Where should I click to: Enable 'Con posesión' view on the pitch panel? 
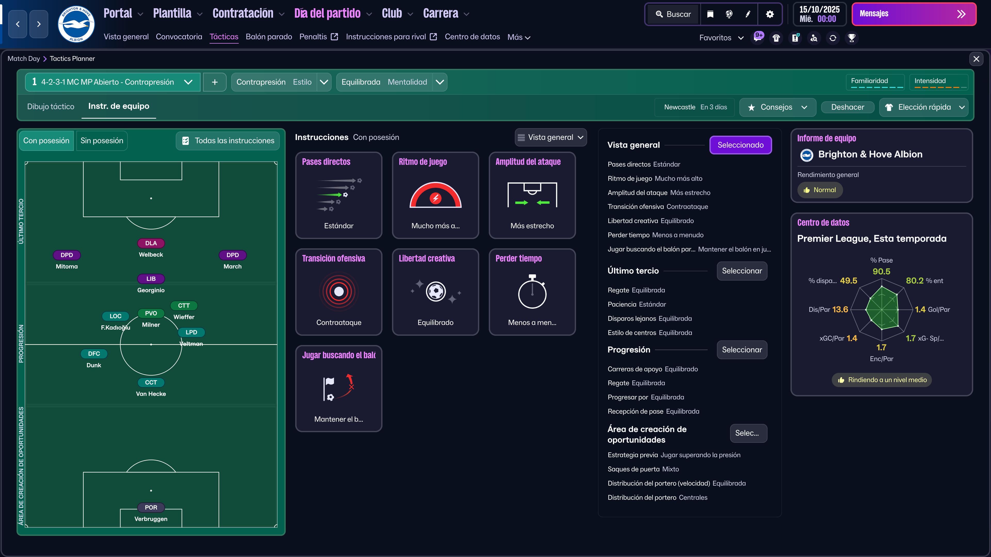pos(46,141)
